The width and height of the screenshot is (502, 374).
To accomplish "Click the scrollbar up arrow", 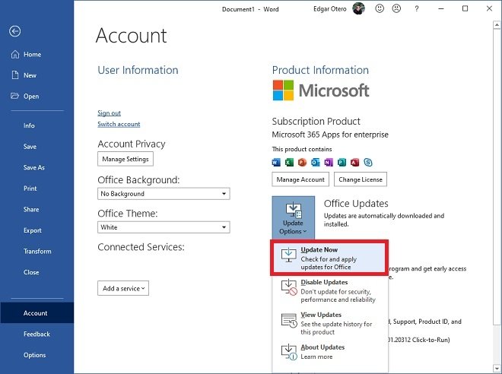I will pos(497,24).
